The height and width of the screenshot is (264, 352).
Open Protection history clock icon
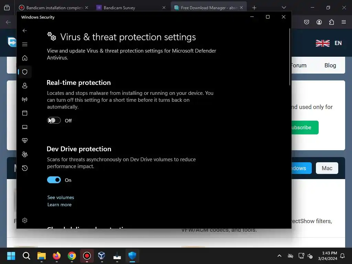point(25,168)
